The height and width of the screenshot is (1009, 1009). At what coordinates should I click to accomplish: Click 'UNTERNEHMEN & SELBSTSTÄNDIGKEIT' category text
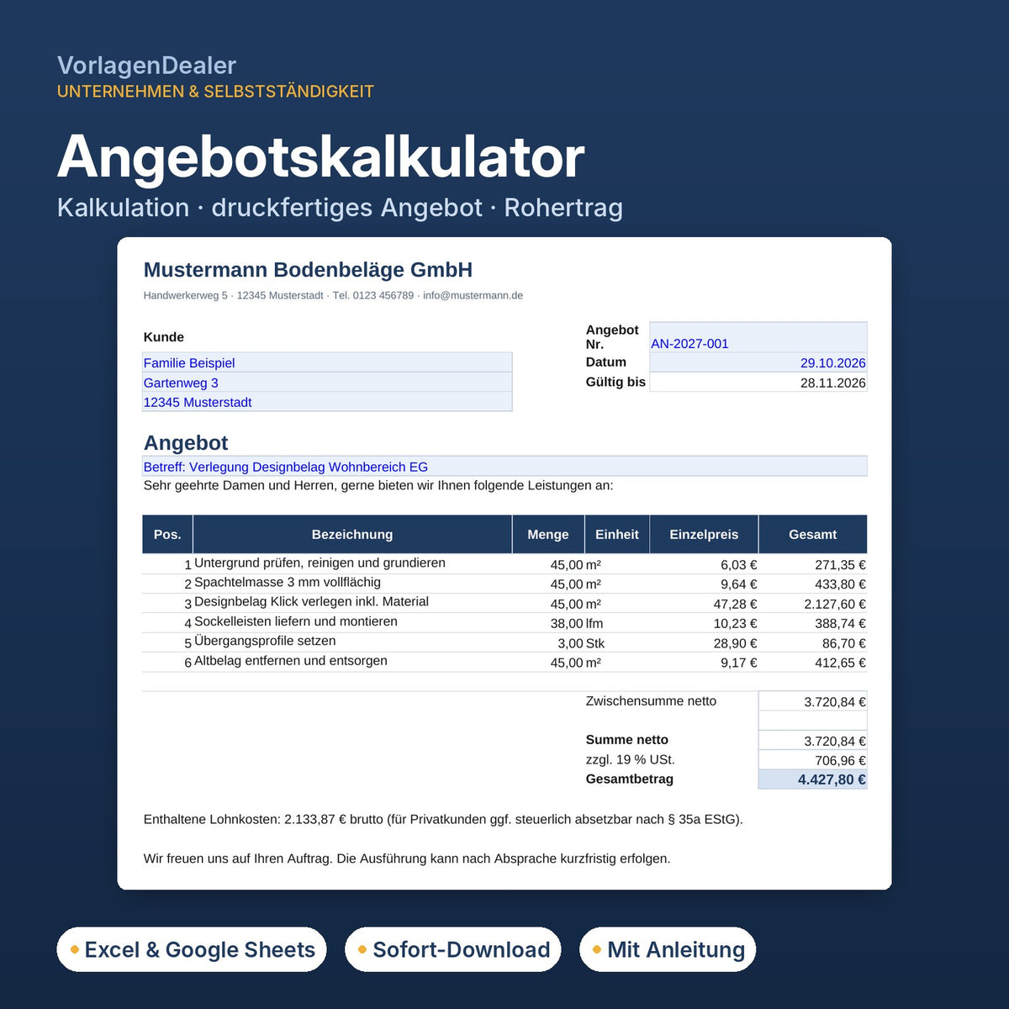pyautogui.click(x=215, y=92)
